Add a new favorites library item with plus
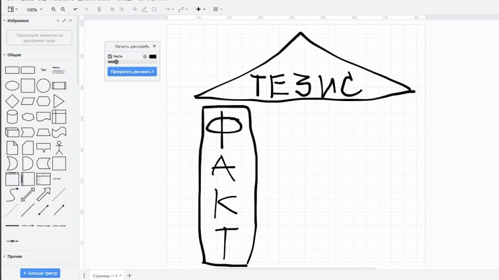This screenshot has width=499, height=280. [x=58, y=20]
